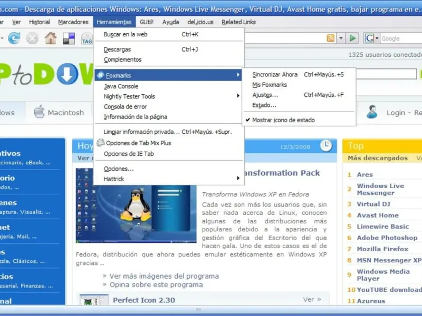Click the del.icio.us checkered bookmarks icon
The image size is (422, 316).
tap(69, 38)
